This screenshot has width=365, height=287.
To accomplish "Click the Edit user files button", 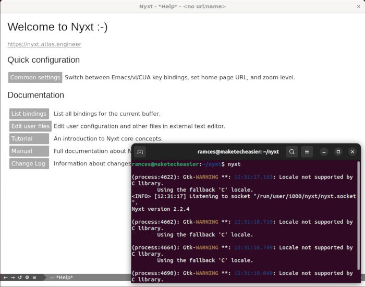I will (x=30, y=126).
